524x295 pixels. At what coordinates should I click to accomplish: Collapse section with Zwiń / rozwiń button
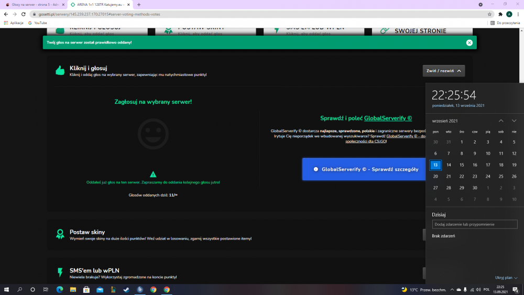443,71
